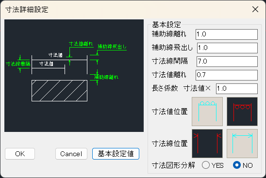Click the 補助線飛出し label

[x=172, y=48]
